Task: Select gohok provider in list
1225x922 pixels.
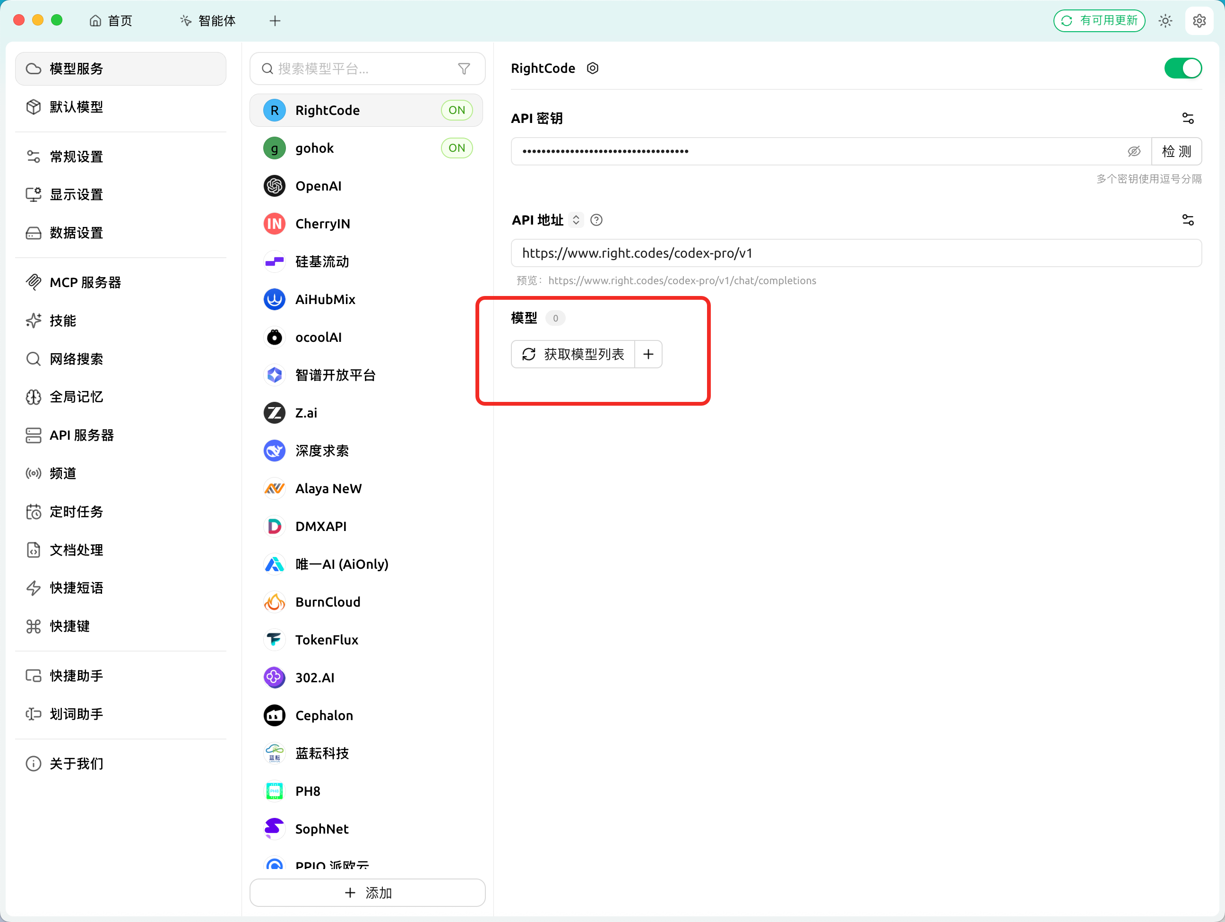Action: pyautogui.click(x=367, y=148)
